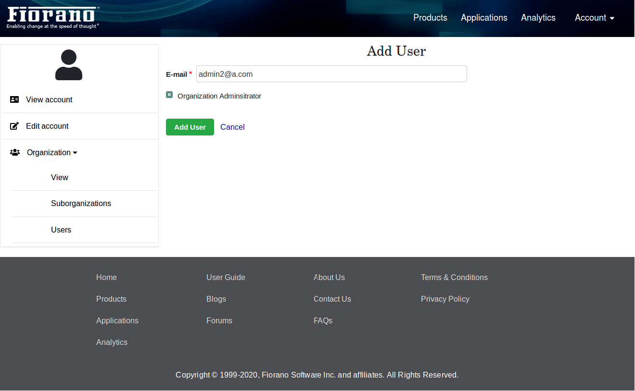Toggle the Organization Administrator checkbox
Viewport: 635px width, 391px height.
tap(169, 95)
